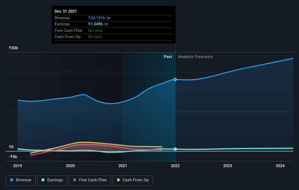Click the Analysts Forecasts label

pyautogui.click(x=196, y=57)
